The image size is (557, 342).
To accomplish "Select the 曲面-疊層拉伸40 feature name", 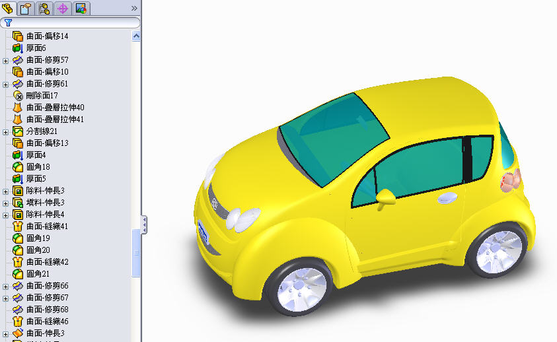I will pos(56,108).
